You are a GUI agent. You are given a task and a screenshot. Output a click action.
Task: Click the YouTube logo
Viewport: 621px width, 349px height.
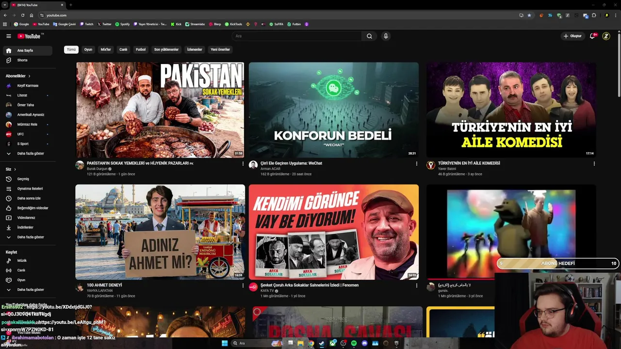tap(30, 36)
